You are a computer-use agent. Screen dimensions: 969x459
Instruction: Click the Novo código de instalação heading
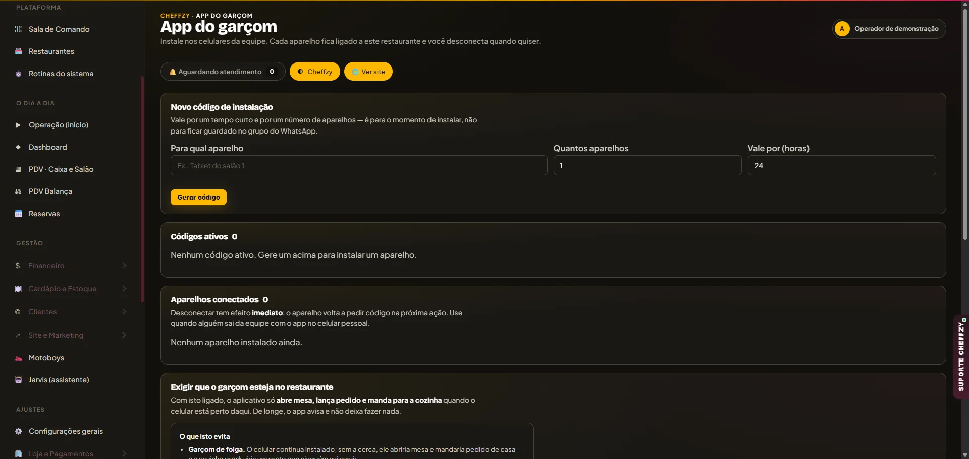222,107
